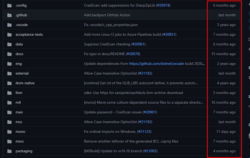Open pull request #20974 link
Viewport: 250px width, 158px height.
pyautogui.click(x=163, y=6)
